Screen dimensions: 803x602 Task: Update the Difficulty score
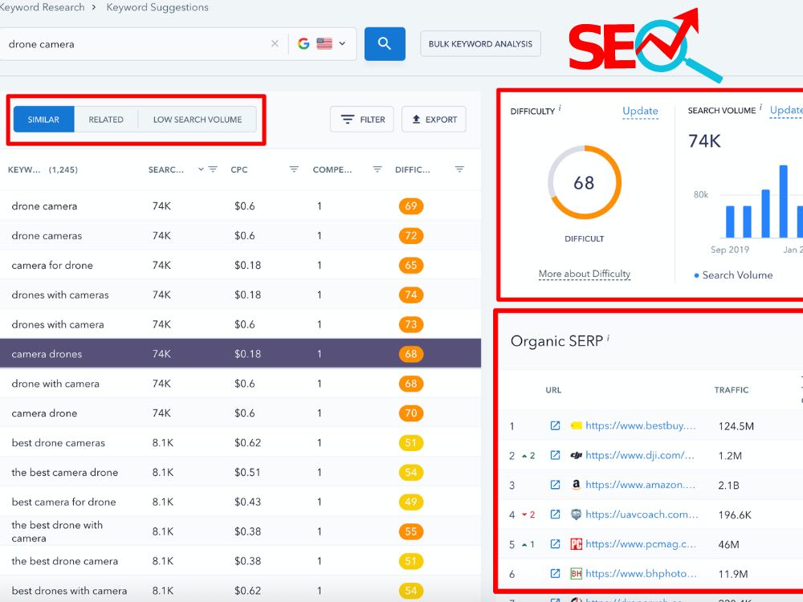(640, 111)
